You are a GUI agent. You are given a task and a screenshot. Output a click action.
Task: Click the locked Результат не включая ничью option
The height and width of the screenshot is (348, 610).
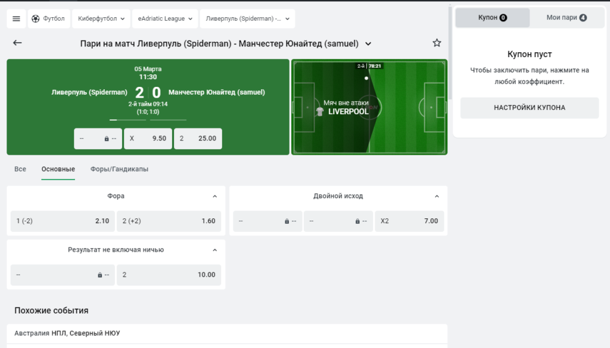point(63,275)
